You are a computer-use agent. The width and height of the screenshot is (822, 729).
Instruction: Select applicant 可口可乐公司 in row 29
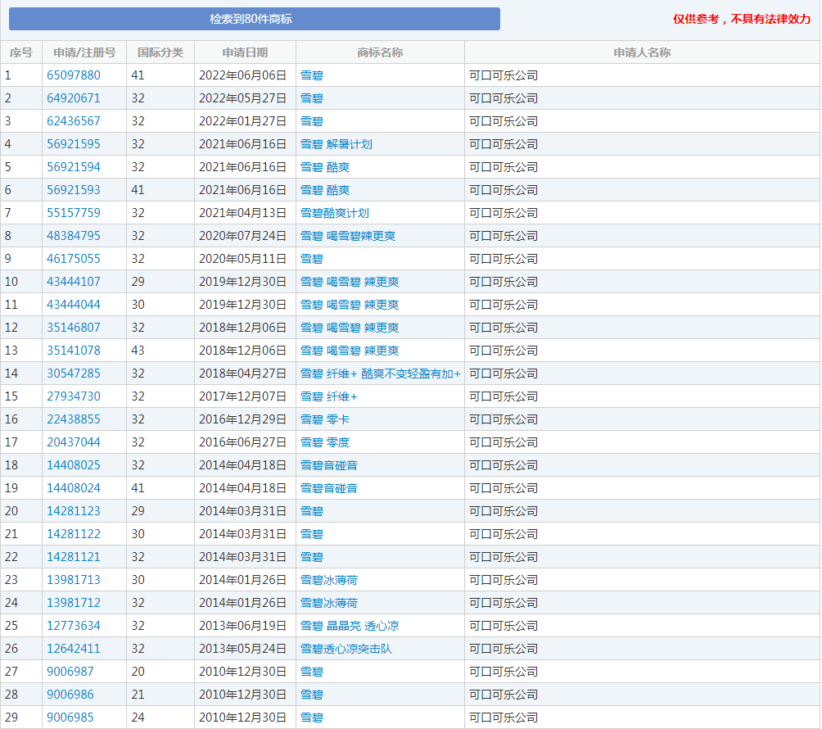tap(504, 718)
